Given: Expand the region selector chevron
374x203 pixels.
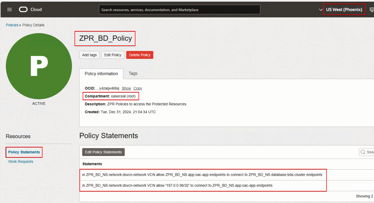Looking at the screenshot, I should point(321,10).
